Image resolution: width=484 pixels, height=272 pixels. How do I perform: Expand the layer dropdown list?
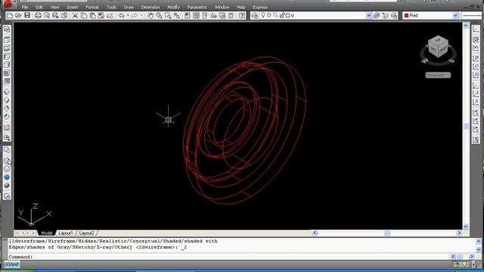(x=369, y=15)
